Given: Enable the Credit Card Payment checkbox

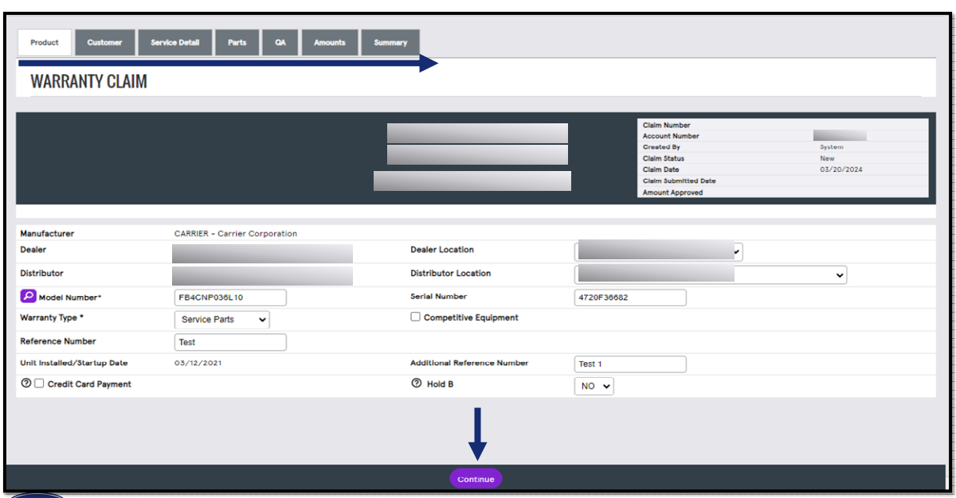Looking at the screenshot, I should coord(38,384).
